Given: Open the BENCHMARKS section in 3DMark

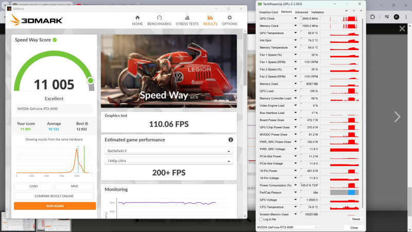Looking at the screenshot, I should (x=159, y=21).
